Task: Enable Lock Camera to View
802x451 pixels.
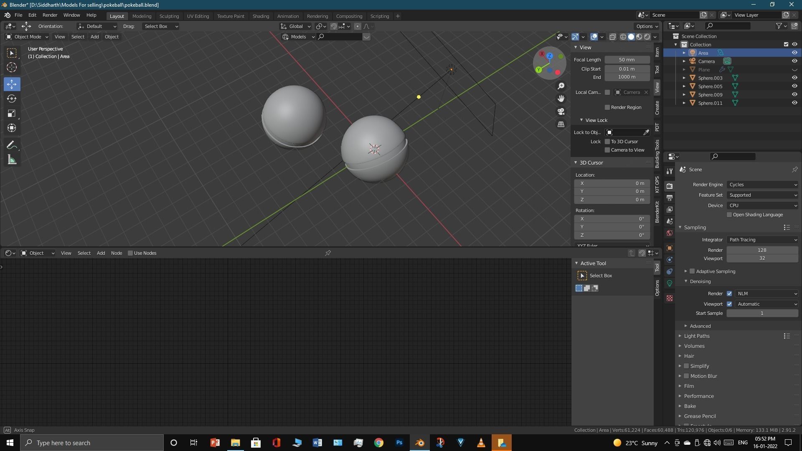Action: (x=607, y=150)
